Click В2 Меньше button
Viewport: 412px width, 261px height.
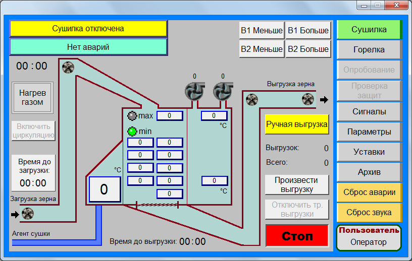pos(262,49)
